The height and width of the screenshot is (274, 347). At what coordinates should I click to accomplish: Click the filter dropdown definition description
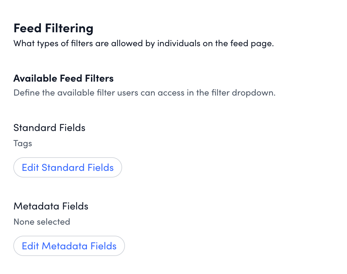(144, 93)
